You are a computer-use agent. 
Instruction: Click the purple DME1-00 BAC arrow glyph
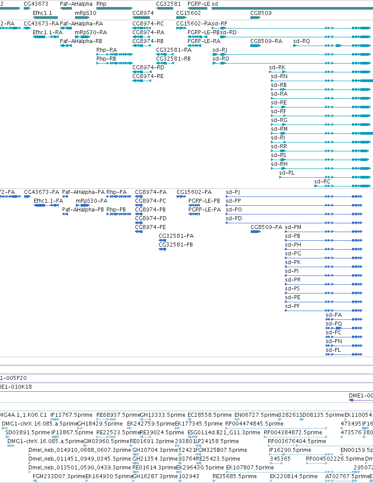click(361, 400)
